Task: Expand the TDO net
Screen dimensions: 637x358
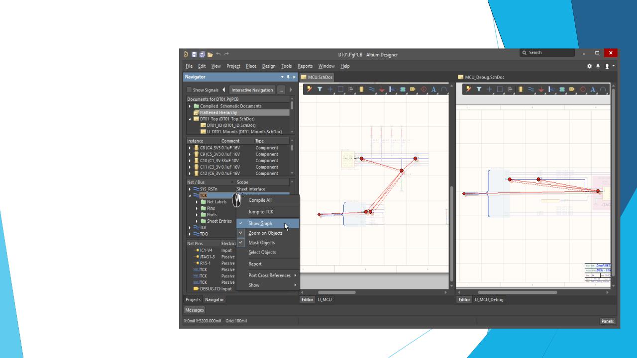Action: tap(190, 234)
